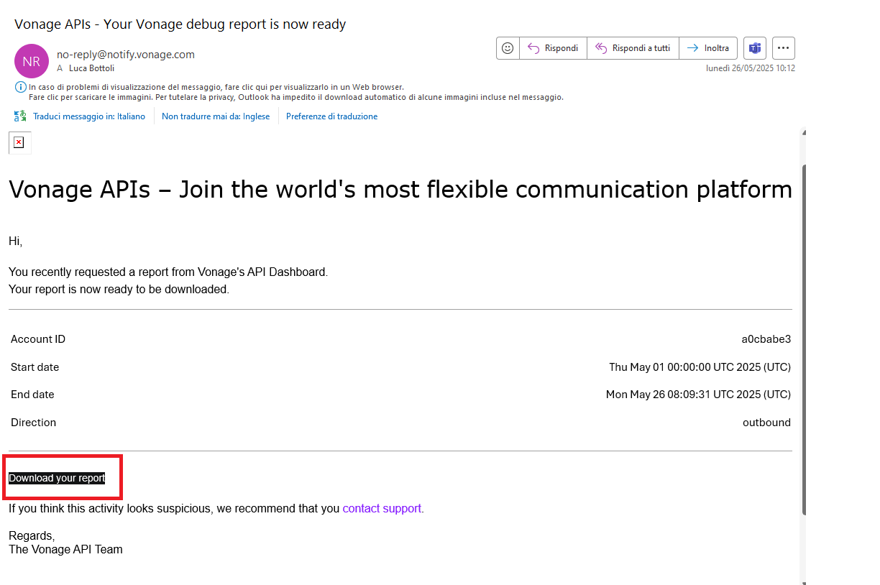The width and height of the screenshot is (880, 585).
Task: Click recipient name Luca Bottoli
Action: pos(91,68)
